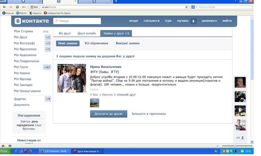Open Мої Повідомлення in left sidebar
The image size is (261, 156).
click(26, 61)
